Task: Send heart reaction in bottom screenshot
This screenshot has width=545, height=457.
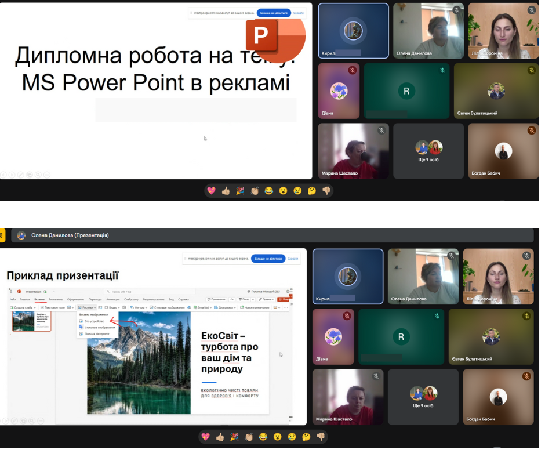Action: click(206, 437)
